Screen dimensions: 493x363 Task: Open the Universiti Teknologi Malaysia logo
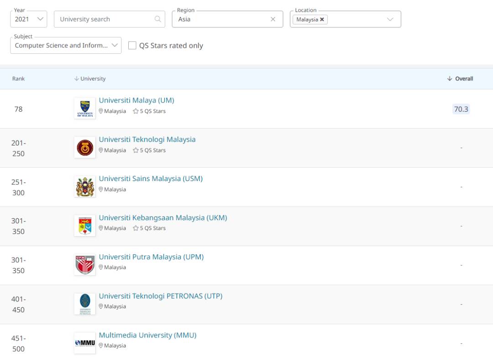click(85, 147)
